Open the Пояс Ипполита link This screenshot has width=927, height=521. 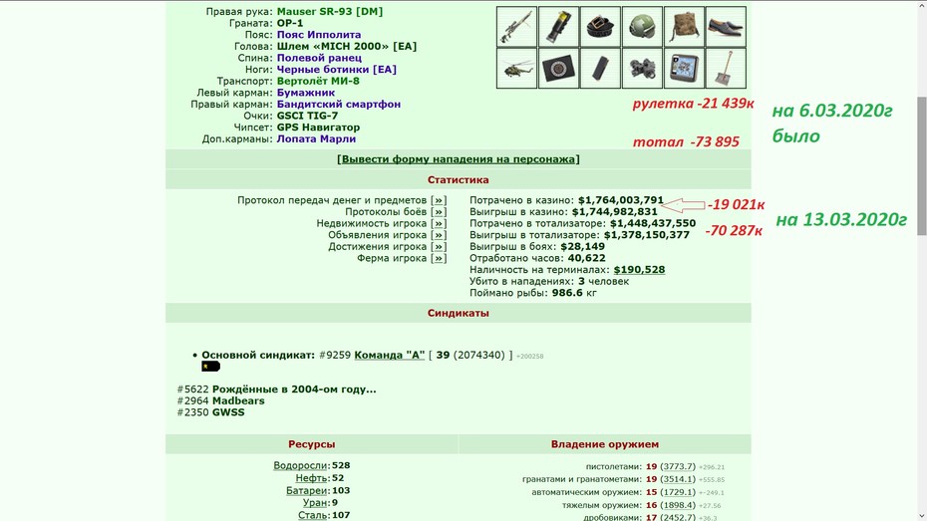(x=319, y=35)
